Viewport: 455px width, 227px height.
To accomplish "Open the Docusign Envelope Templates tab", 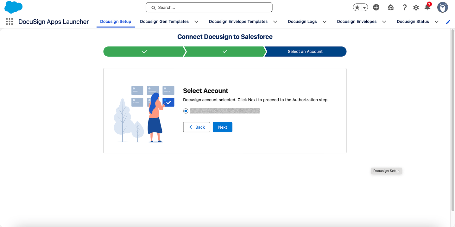I will tap(238, 21).
